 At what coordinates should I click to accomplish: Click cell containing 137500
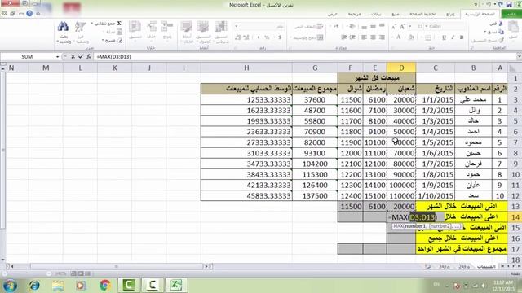315,195
